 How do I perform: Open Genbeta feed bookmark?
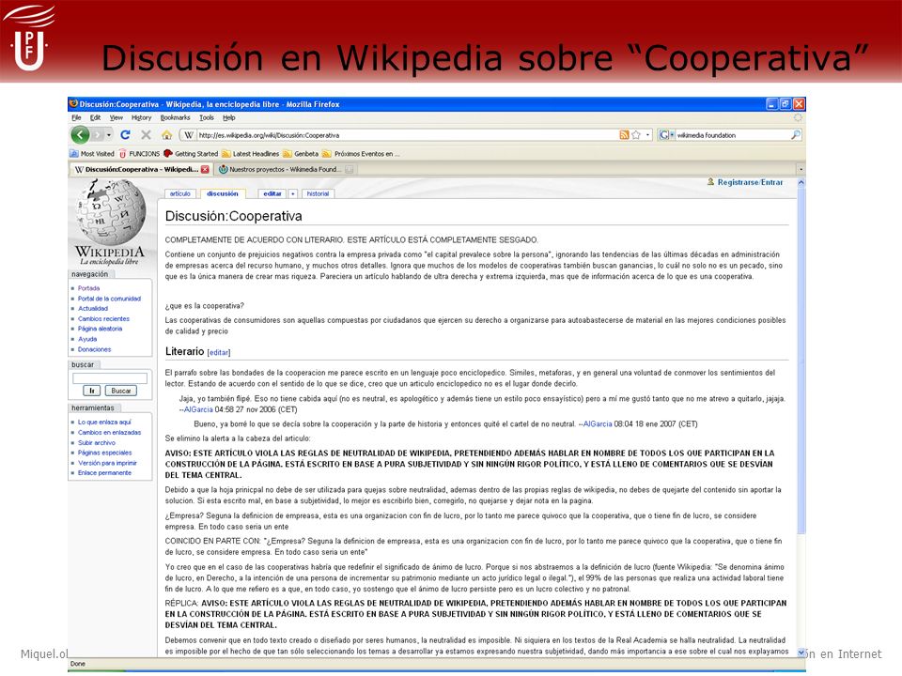[301, 153]
